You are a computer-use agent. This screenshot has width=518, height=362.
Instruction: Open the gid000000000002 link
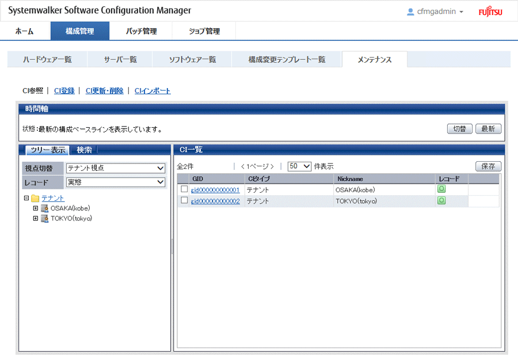click(x=215, y=201)
